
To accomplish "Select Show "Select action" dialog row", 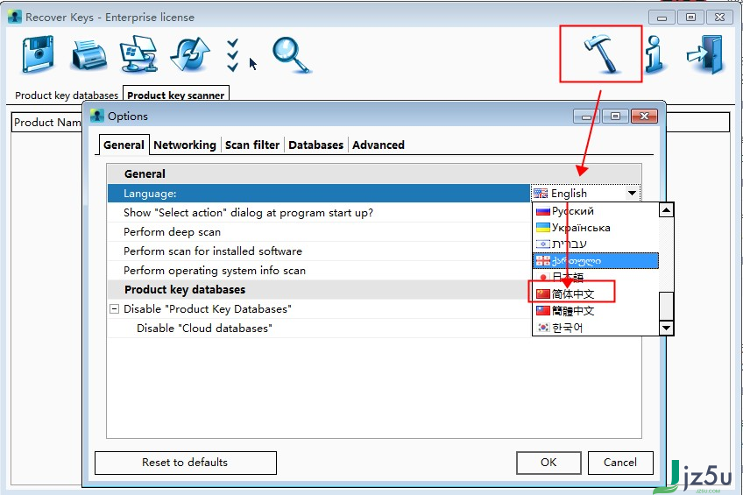I will tap(318, 213).
